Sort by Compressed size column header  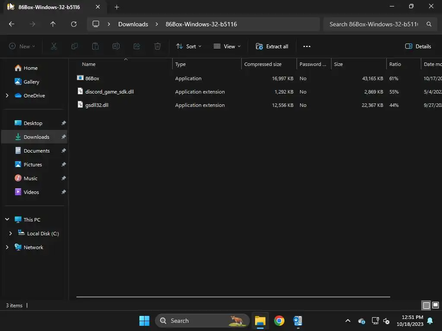point(269,64)
